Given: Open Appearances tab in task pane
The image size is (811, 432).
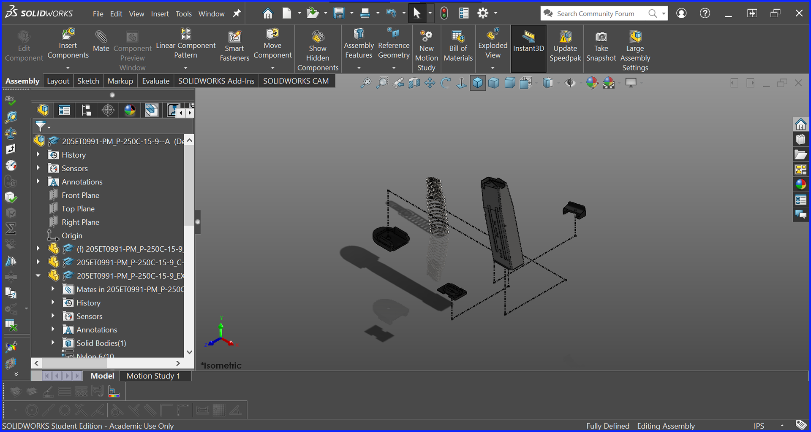Looking at the screenshot, I should [x=800, y=184].
